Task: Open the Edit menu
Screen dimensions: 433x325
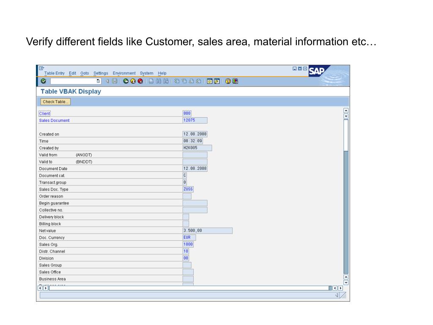Action: pyautogui.click(x=72, y=73)
